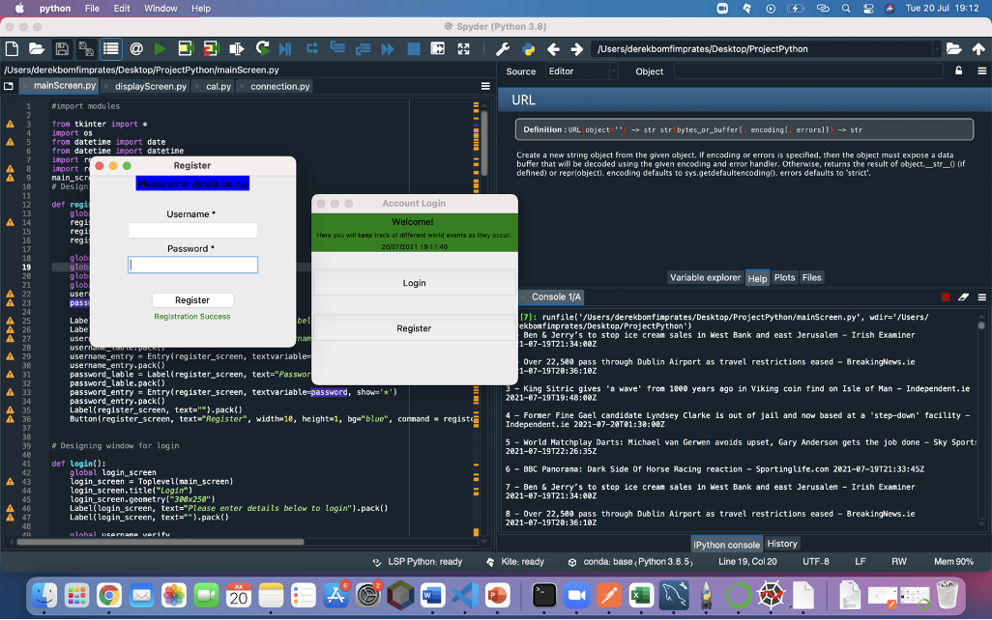Switch to the History tab
This screenshot has width=992, height=620.
(782, 544)
